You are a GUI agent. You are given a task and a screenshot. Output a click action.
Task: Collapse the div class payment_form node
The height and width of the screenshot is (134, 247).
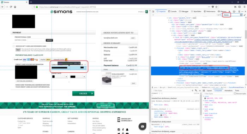pos(167,18)
